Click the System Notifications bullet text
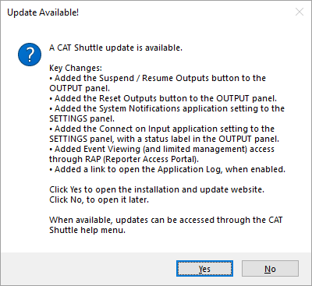The height and width of the screenshot is (286, 312). pos(167,108)
